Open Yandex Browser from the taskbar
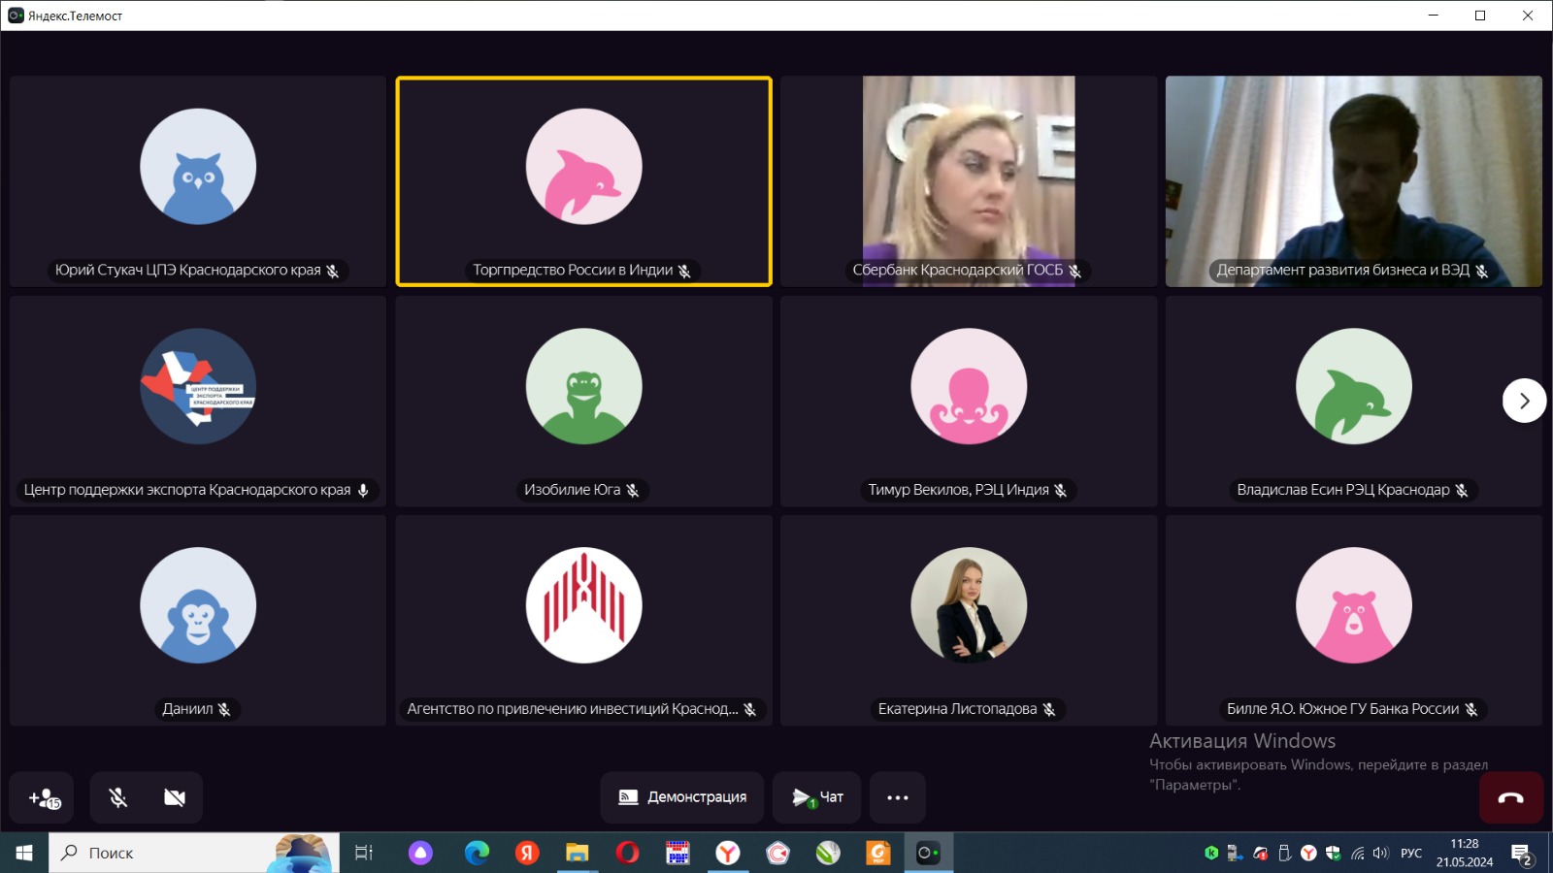The width and height of the screenshot is (1553, 873). point(728,853)
